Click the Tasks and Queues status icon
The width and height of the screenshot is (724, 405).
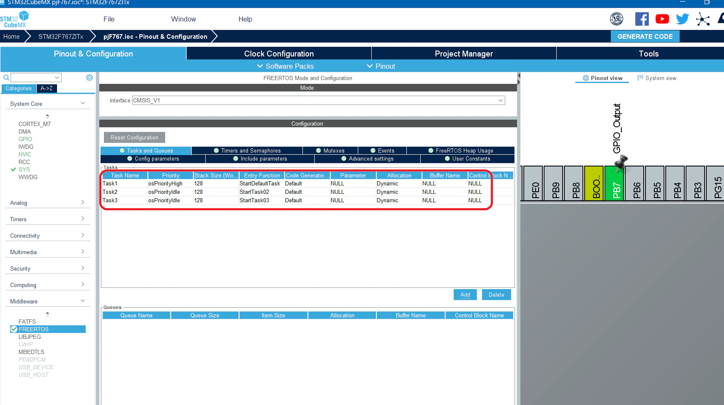coord(122,150)
